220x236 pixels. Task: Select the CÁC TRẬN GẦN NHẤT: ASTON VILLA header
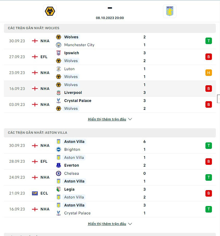[38, 132]
